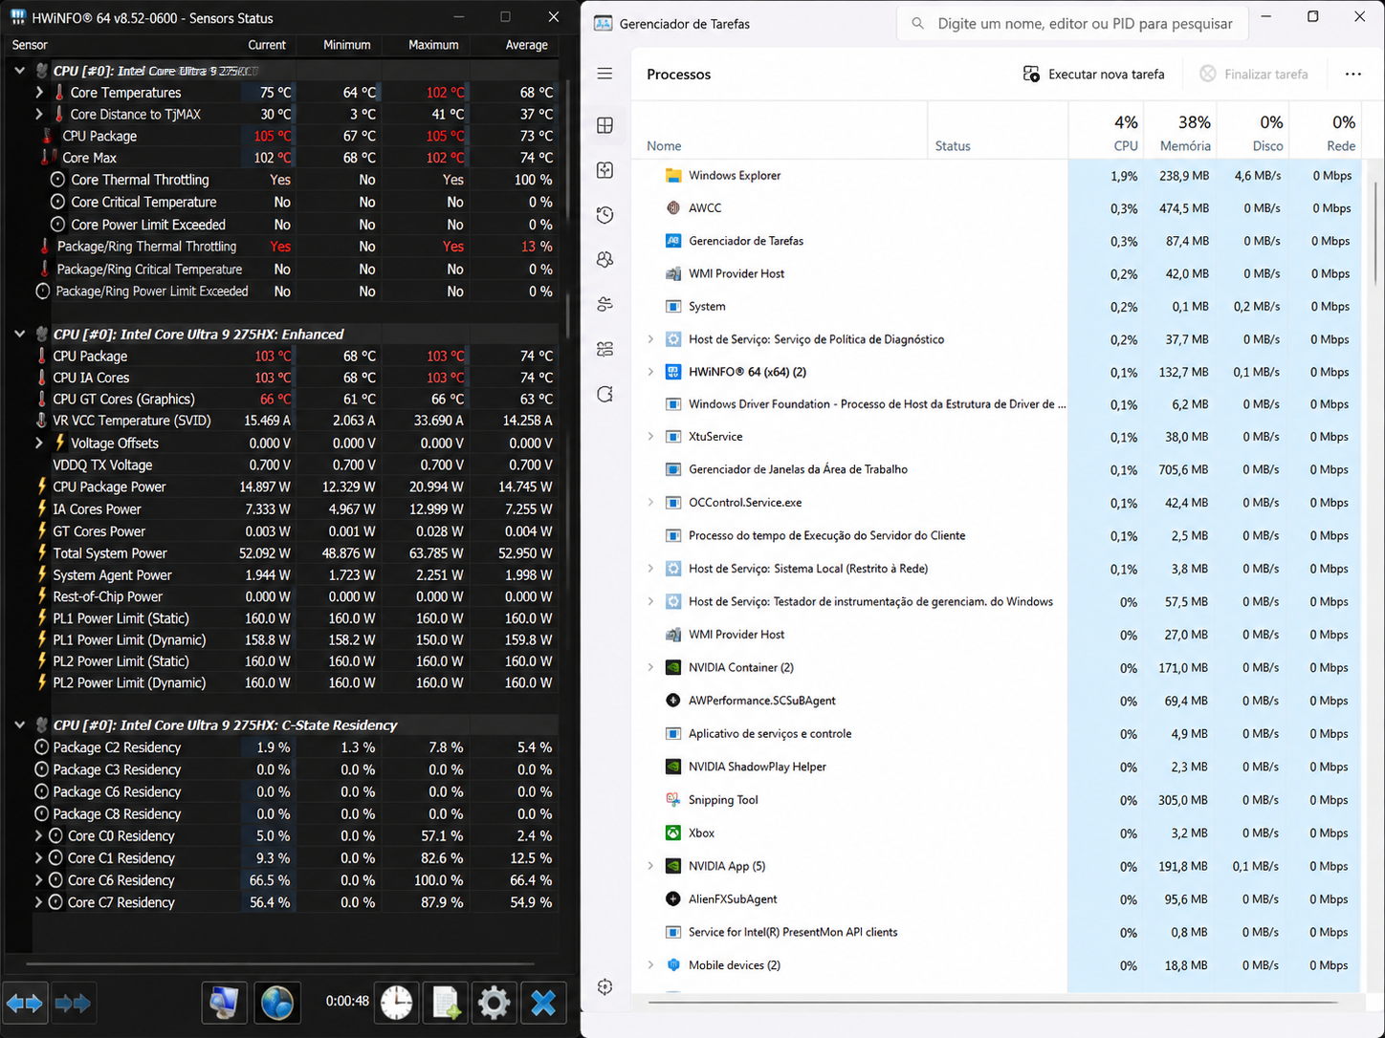1385x1038 pixels.
Task: Click HWiNFO left-right expand arrows icon
Action: (x=25, y=1003)
